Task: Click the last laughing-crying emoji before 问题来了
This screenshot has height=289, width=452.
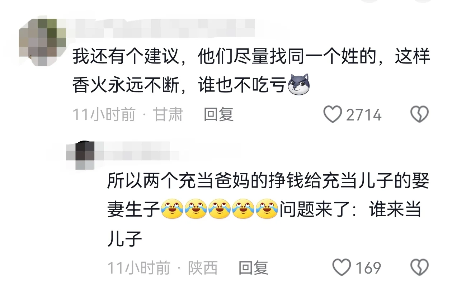Action: click(267, 209)
